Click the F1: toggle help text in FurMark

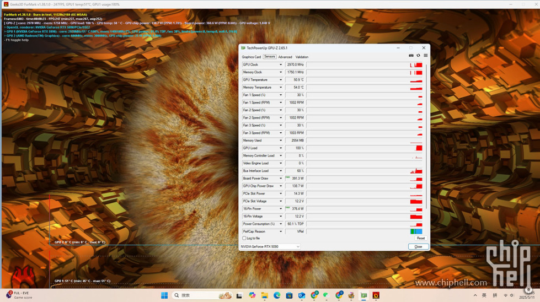tap(17, 40)
